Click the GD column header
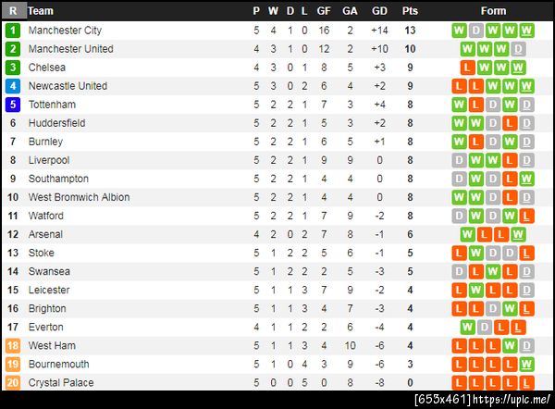 coord(379,11)
